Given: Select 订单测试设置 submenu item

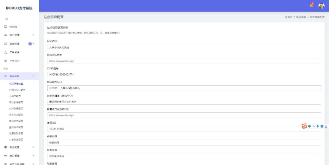Looking at the screenshot, I should [16, 140].
